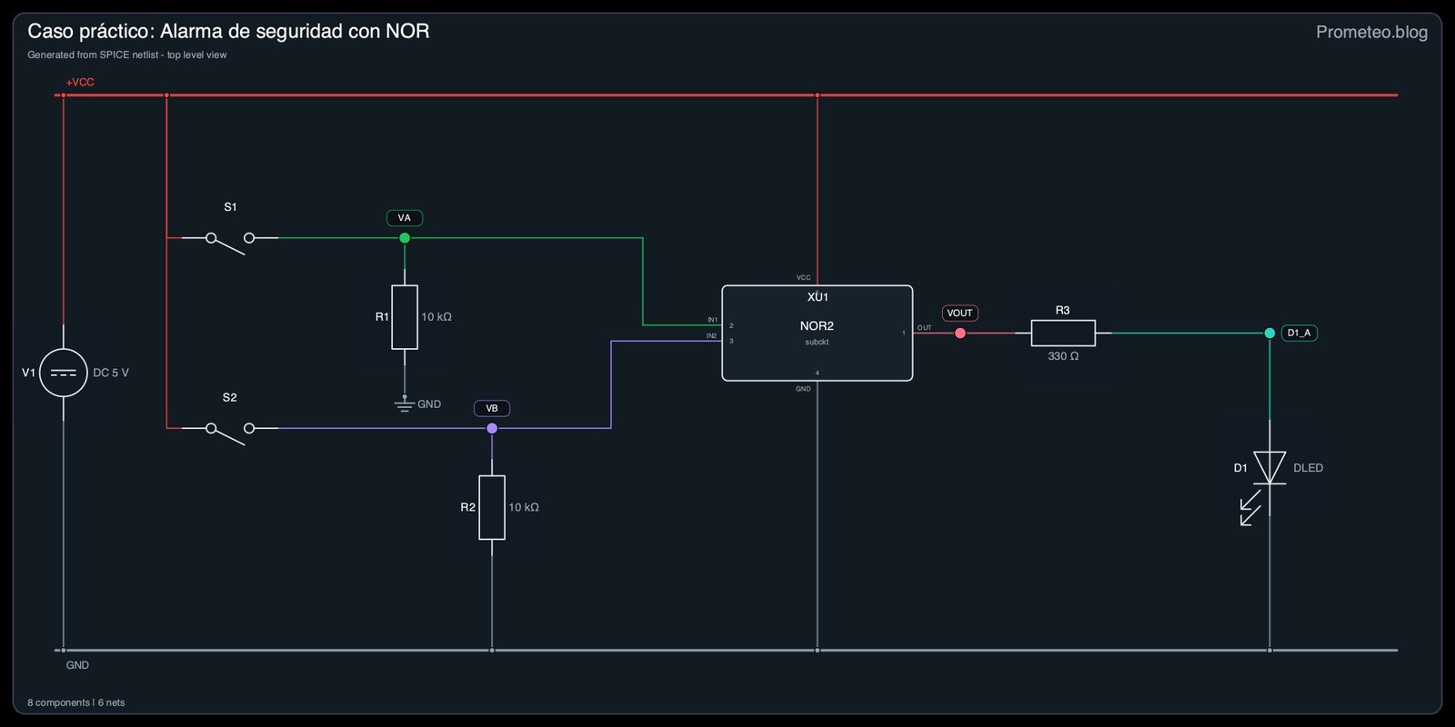Click the purple VB net junction dot
The image size is (1455, 727).
[x=492, y=428]
